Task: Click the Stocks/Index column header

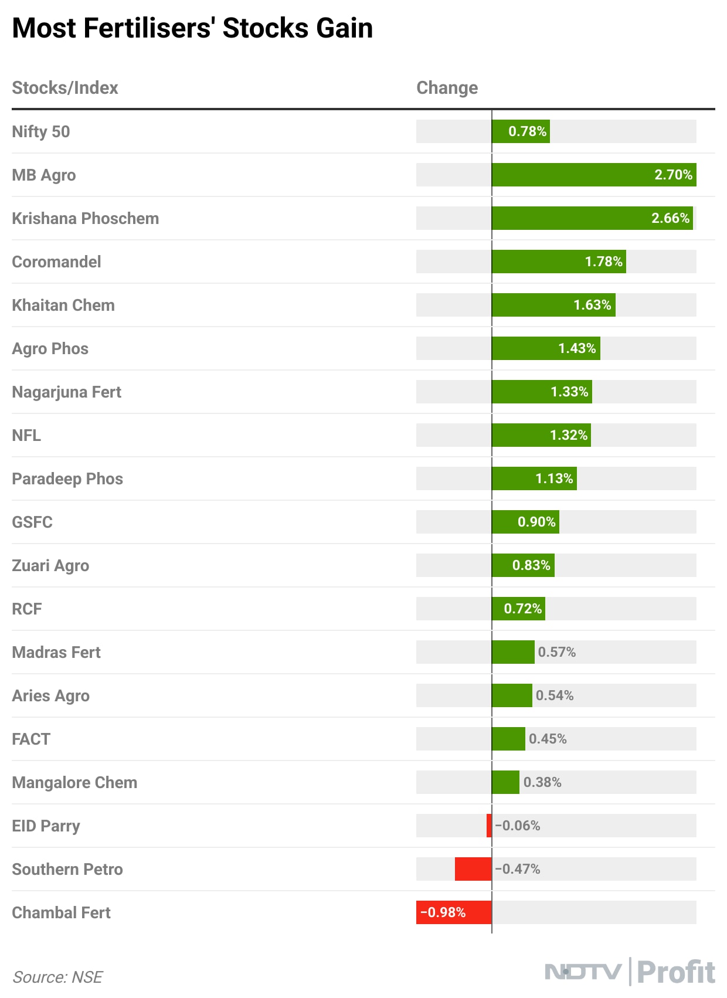Action: (x=65, y=88)
